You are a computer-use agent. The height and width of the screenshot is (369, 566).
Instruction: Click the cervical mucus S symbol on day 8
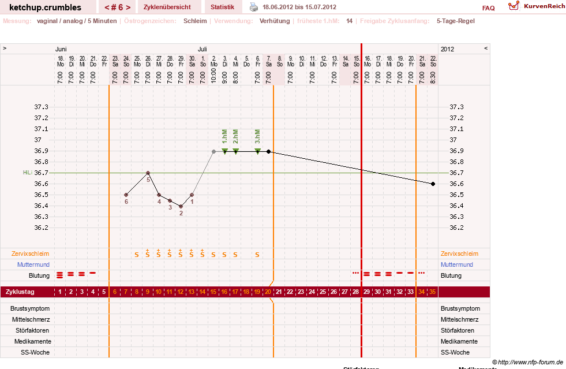(x=136, y=255)
